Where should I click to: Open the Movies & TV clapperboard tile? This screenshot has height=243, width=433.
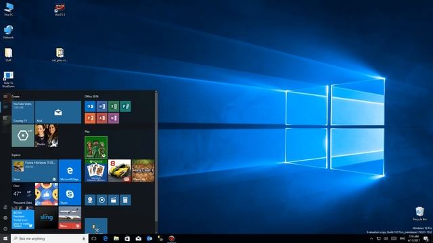point(114,200)
